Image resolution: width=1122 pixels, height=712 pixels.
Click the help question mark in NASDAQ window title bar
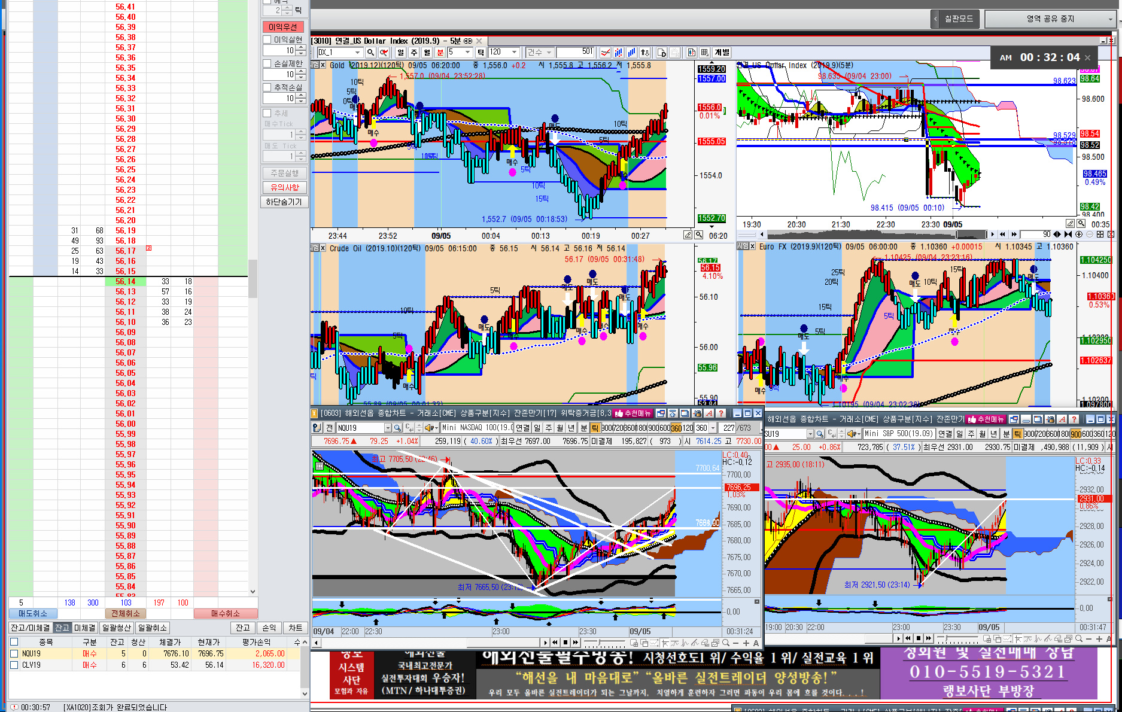coord(722,413)
